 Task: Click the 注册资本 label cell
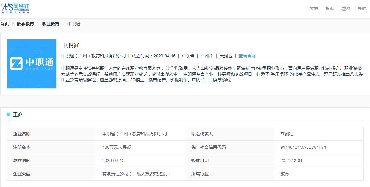pos(51,147)
